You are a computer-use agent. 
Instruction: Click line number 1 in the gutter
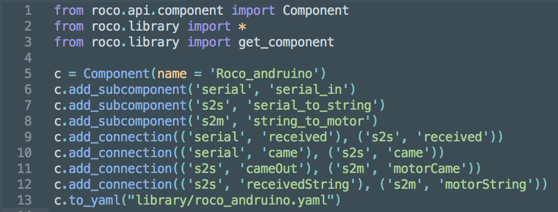point(27,10)
